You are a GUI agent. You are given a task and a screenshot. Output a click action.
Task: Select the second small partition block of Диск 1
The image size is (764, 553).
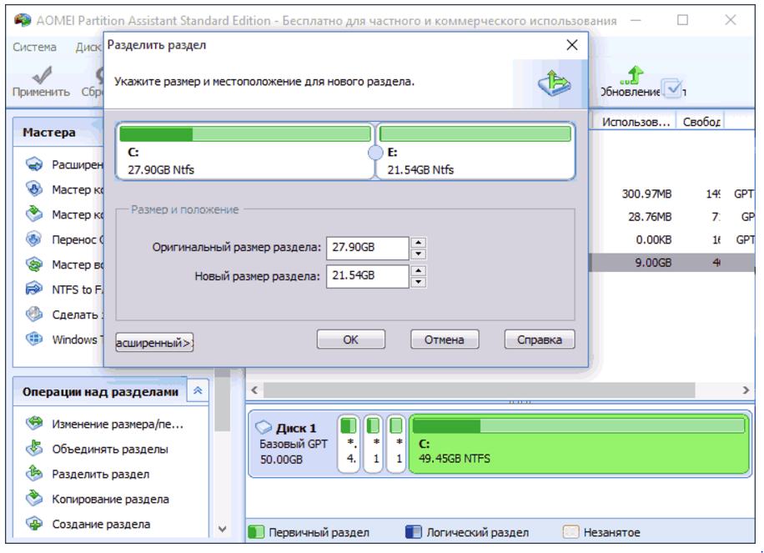click(x=373, y=443)
